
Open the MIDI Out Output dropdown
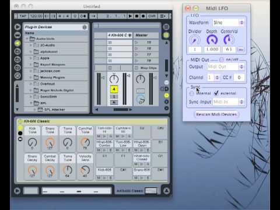pos(226,67)
